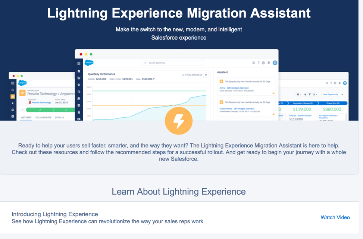Click the Salesforce cloud logo
This screenshot has height=239, width=363.
89,63
